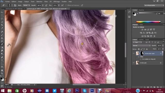Screen dimensions: 165x93
Task: Switch to the Styles panel tab
Action: coord(141,25)
